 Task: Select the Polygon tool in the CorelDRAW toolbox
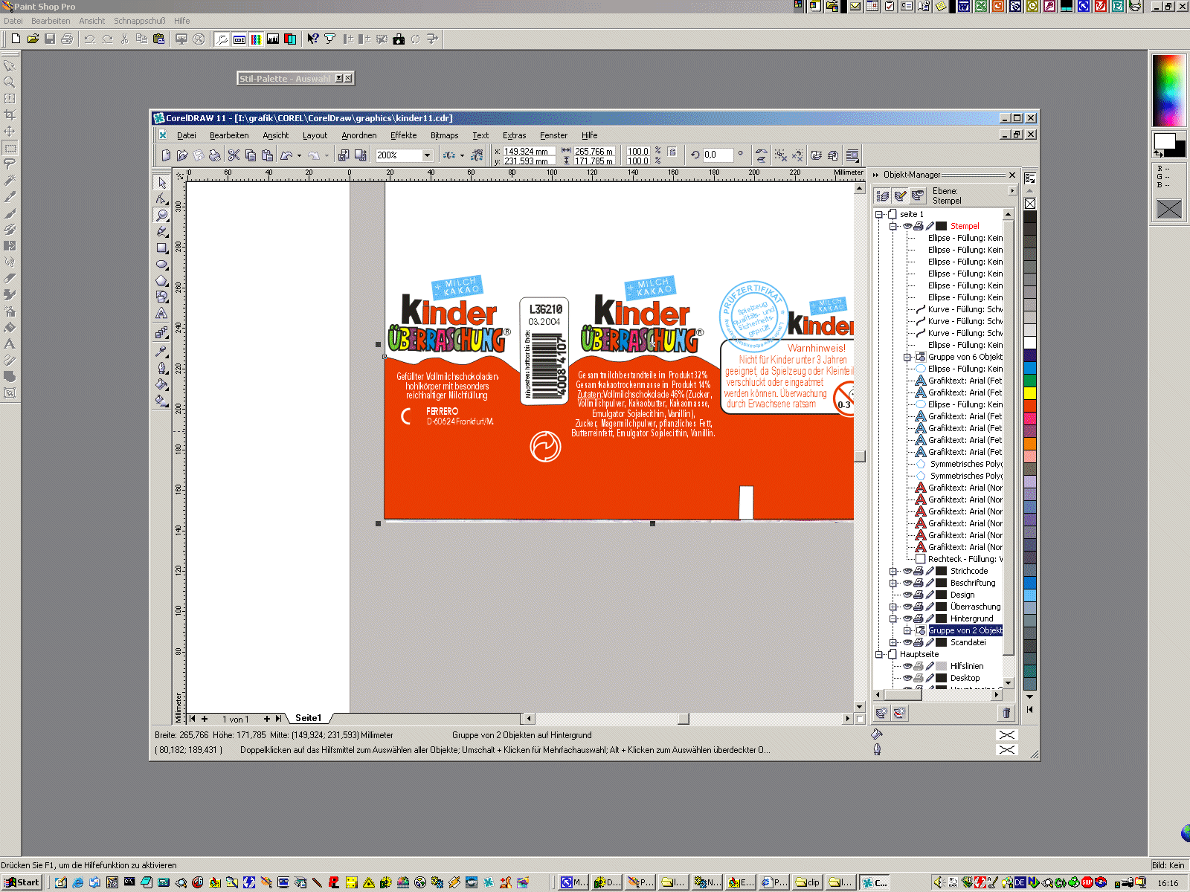[x=161, y=281]
